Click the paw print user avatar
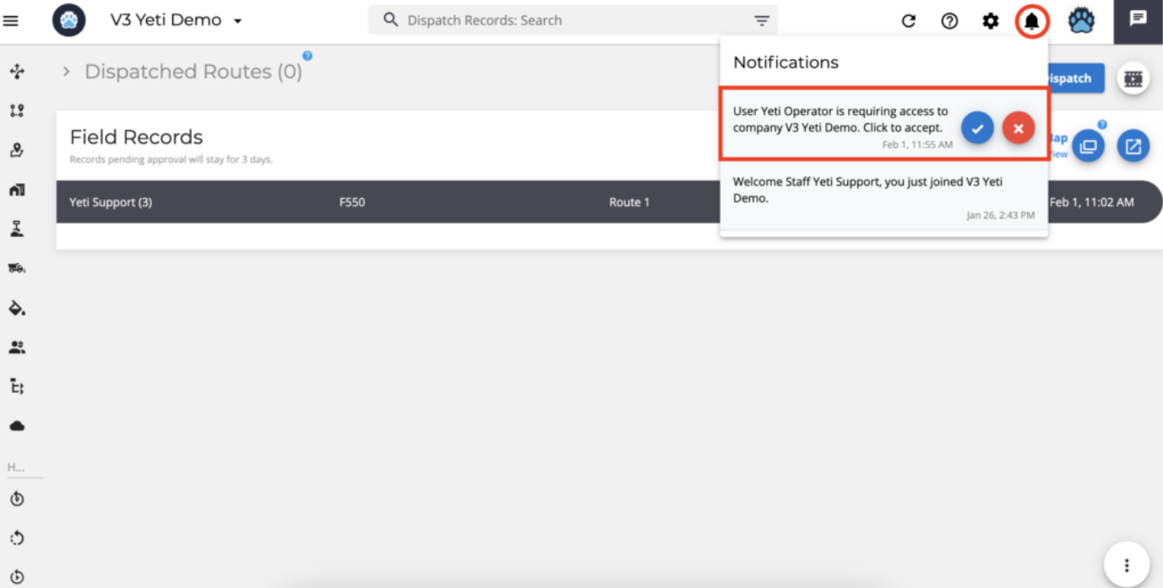 point(1081,21)
